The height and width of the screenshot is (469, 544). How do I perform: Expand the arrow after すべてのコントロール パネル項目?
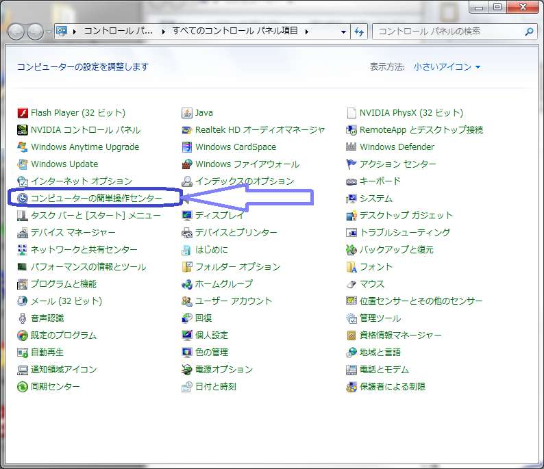[307, 31]
